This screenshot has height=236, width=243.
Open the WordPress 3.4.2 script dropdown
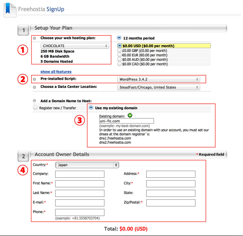159,79
